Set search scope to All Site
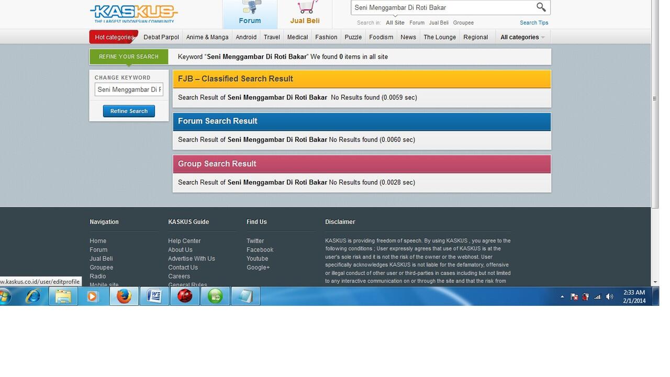The image size is (670, 377). click(395, 23)
